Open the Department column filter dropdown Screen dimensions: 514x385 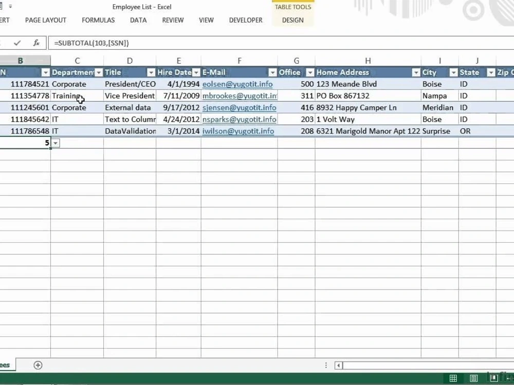(99, 72)
